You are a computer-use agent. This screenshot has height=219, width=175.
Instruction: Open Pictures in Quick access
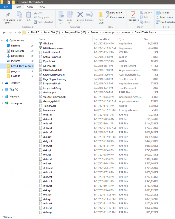tap(15, 61)
